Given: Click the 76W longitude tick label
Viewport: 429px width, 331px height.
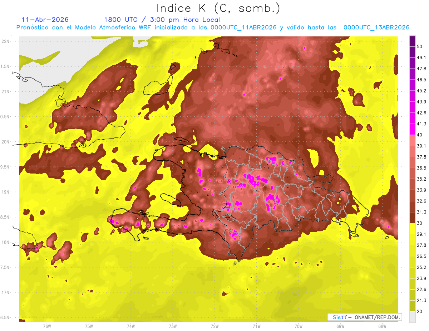Looking at the screenshot, I should pyautogui.click(x=47, y=326).
